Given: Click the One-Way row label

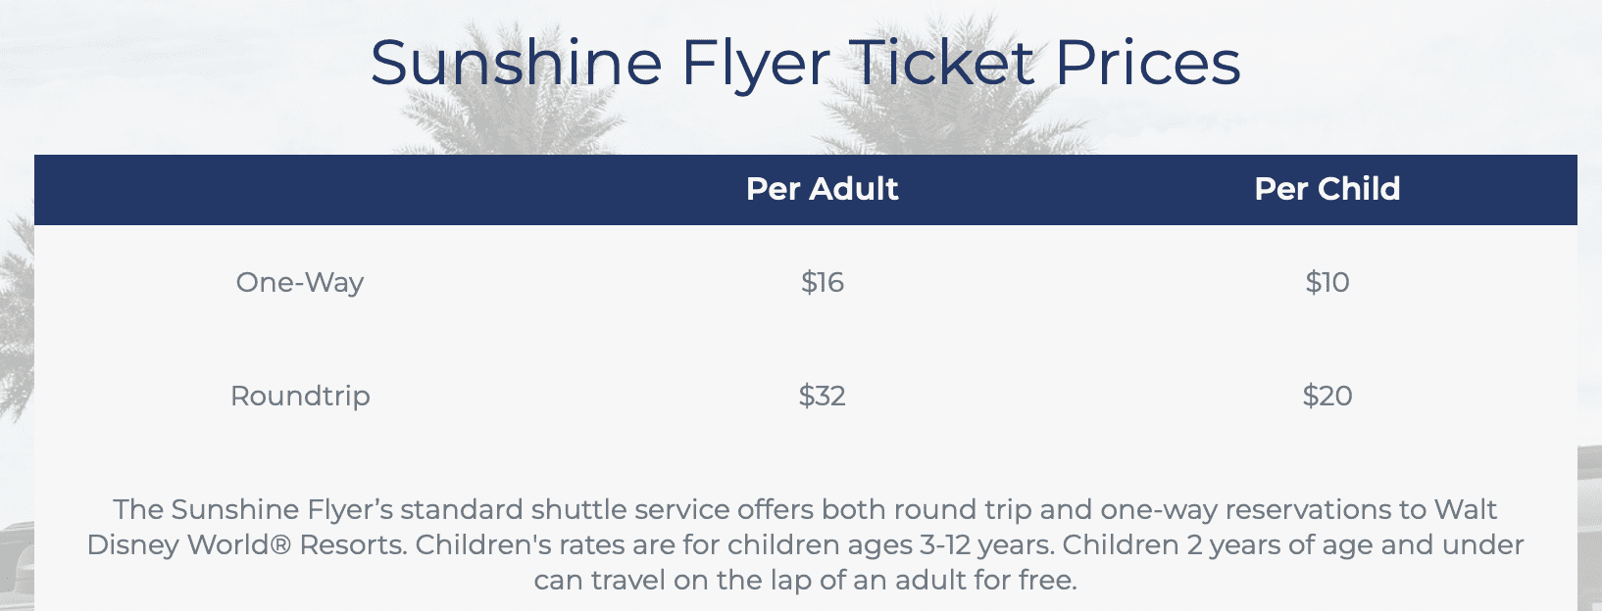Looking at the screenshot, I should tap(299, 283).
